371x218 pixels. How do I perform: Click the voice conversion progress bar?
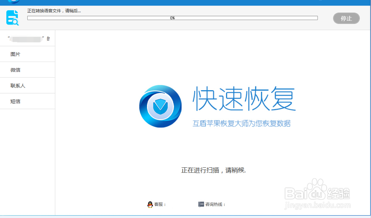172,18
